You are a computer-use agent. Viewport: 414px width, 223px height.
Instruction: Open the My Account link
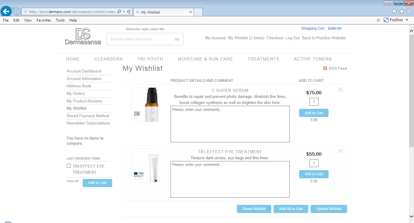tap(215, 38)
